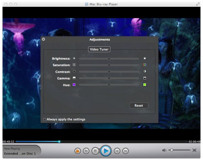Reset the video adjustments

(x=139, y=106)
